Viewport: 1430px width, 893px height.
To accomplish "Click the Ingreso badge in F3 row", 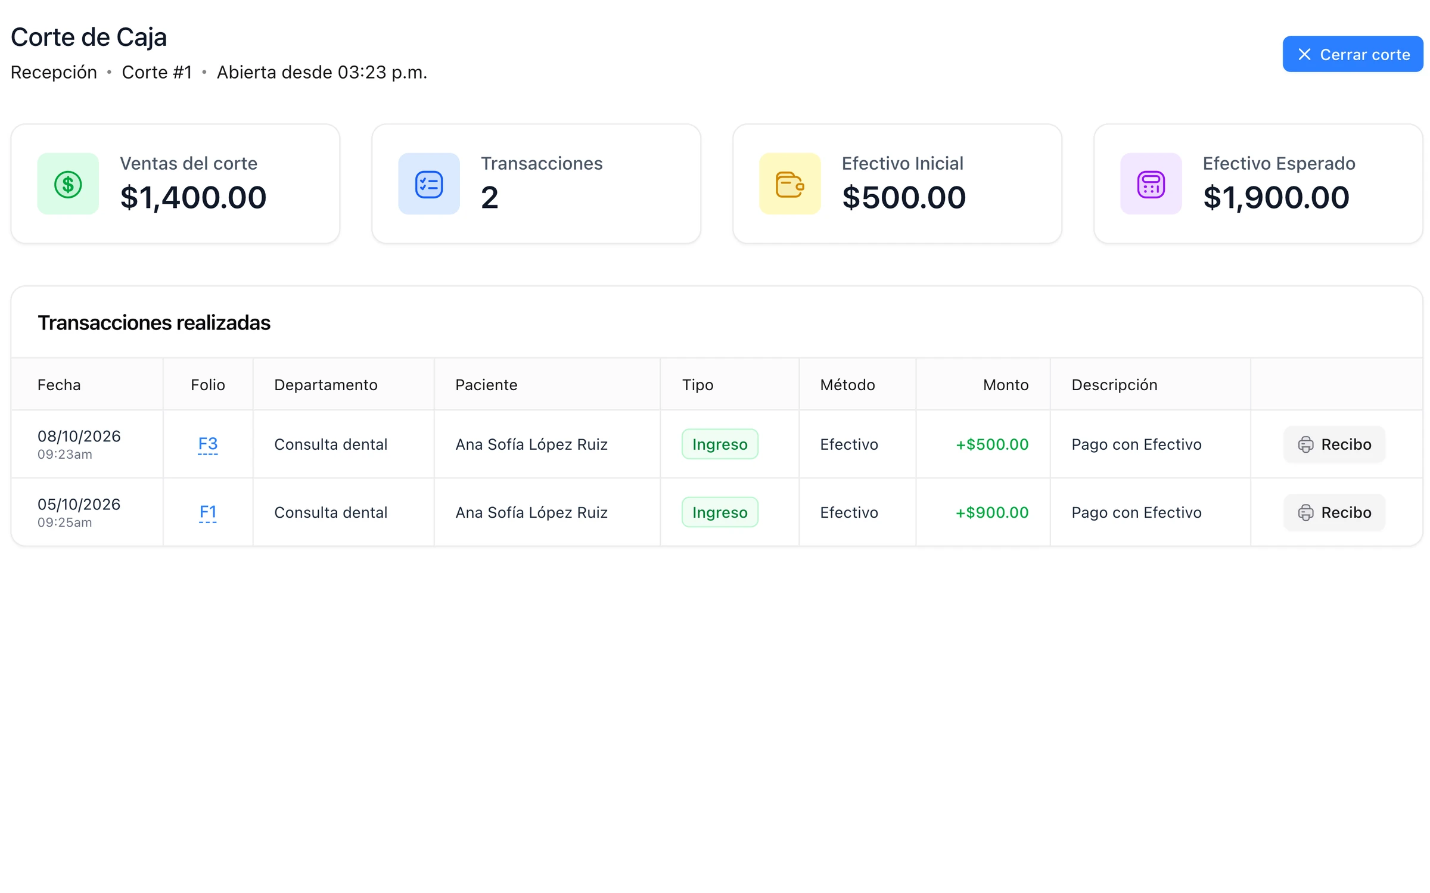I will click(720, 444).
